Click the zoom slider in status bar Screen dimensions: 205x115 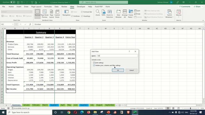[190, 108]
